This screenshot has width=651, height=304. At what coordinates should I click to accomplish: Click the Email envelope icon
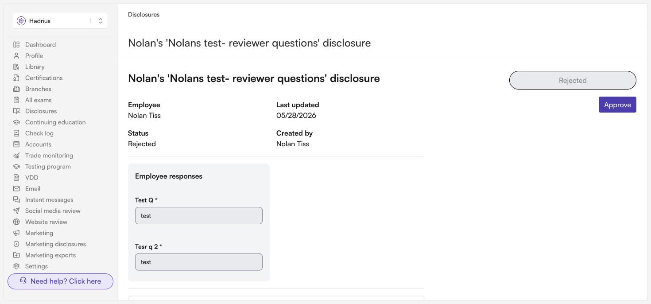tap(16, 188)
